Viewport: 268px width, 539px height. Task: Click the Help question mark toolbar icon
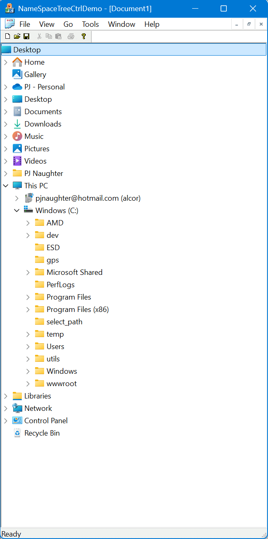click(84, 36)
